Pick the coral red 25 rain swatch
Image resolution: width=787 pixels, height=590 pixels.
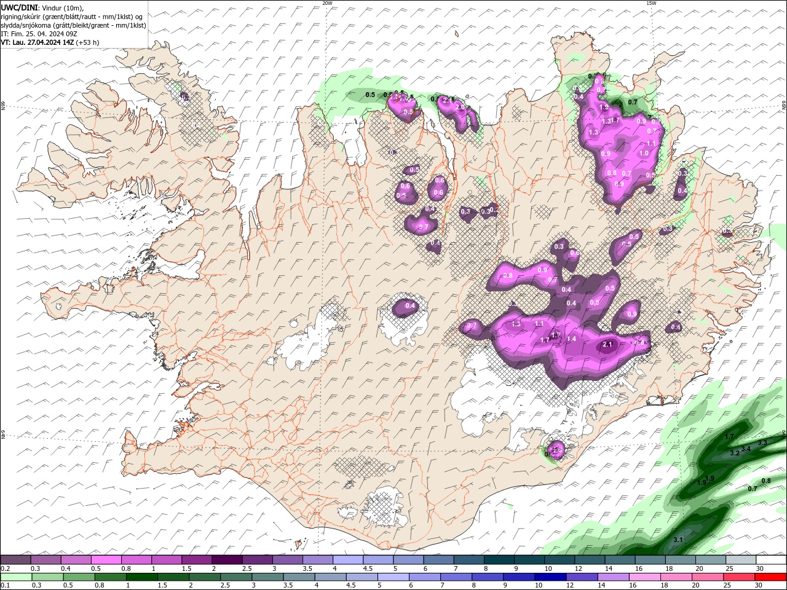pyautogui.click(x=739, y=577)
